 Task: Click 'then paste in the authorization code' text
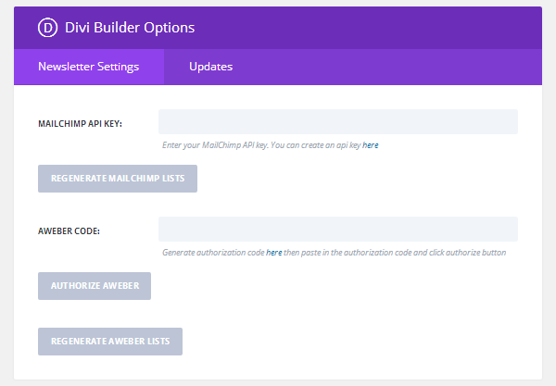[x=347, y=253]
